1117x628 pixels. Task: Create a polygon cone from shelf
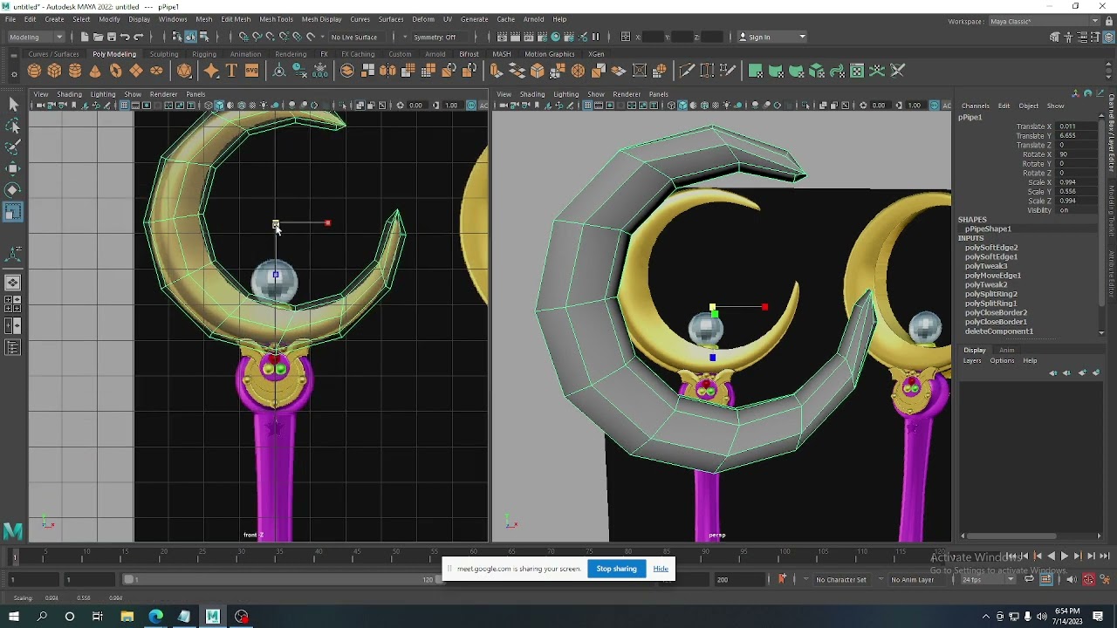[x=95, y=72]
